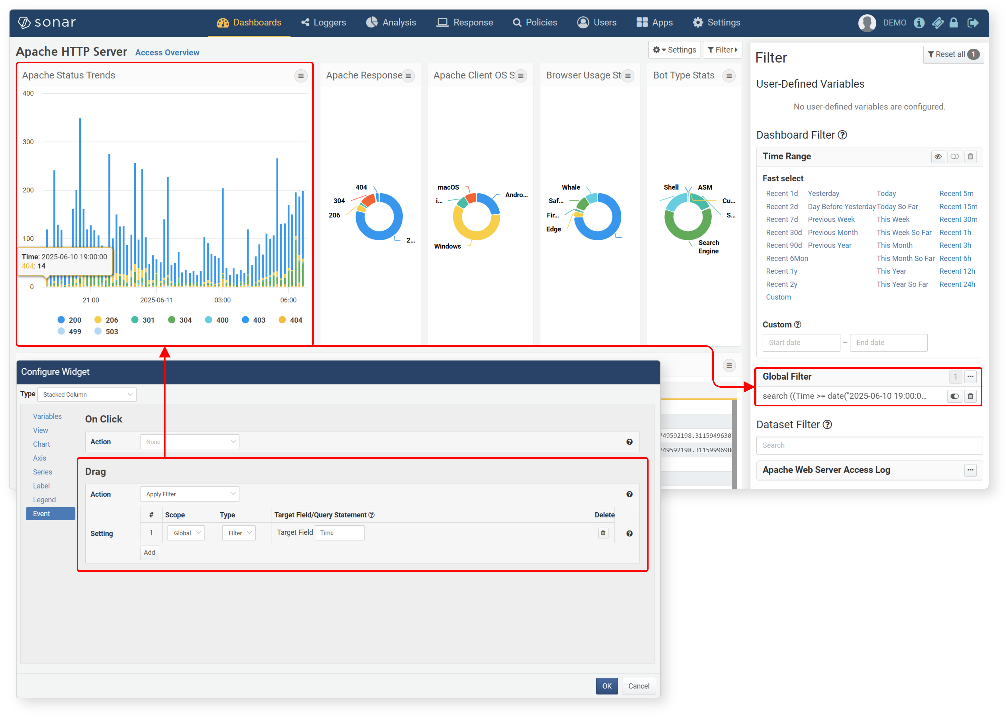Click 301 teal legend swatch
Screen dimensions: 1008x717
(x=135, y=320)
